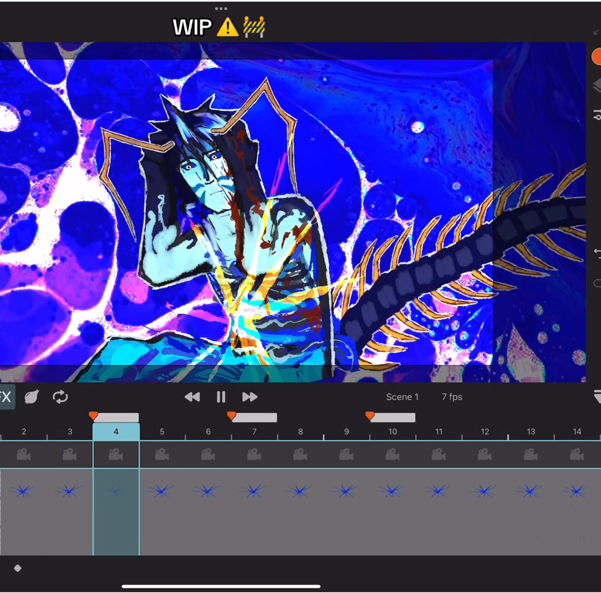Pause the animation playback
Image resolution: width=601 pixels, height=593 pixels.
221,397
